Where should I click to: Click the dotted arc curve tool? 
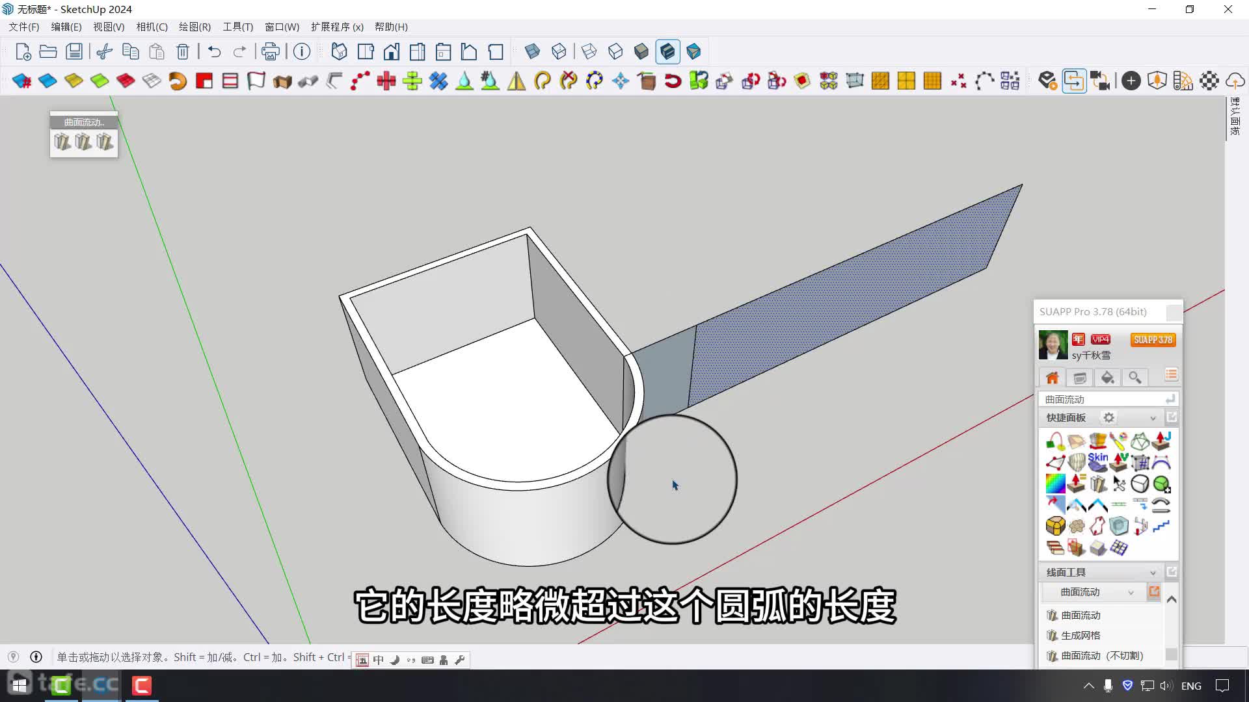point(984,81)
